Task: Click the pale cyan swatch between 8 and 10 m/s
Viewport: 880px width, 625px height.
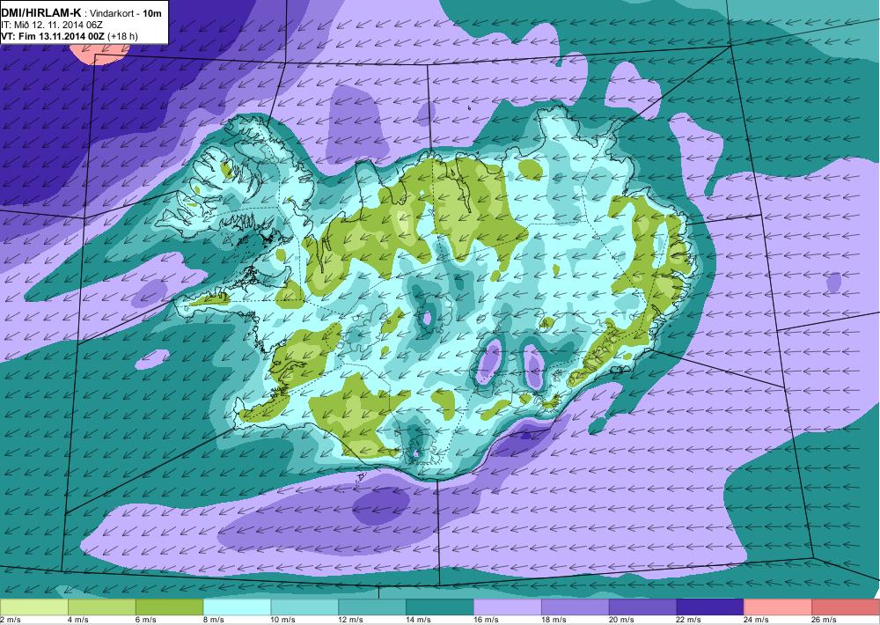Action: tap(237, 607)
